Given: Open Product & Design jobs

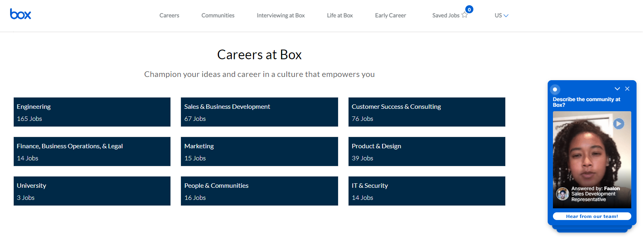Looking at the screenshot, I should tap(427, 152).
